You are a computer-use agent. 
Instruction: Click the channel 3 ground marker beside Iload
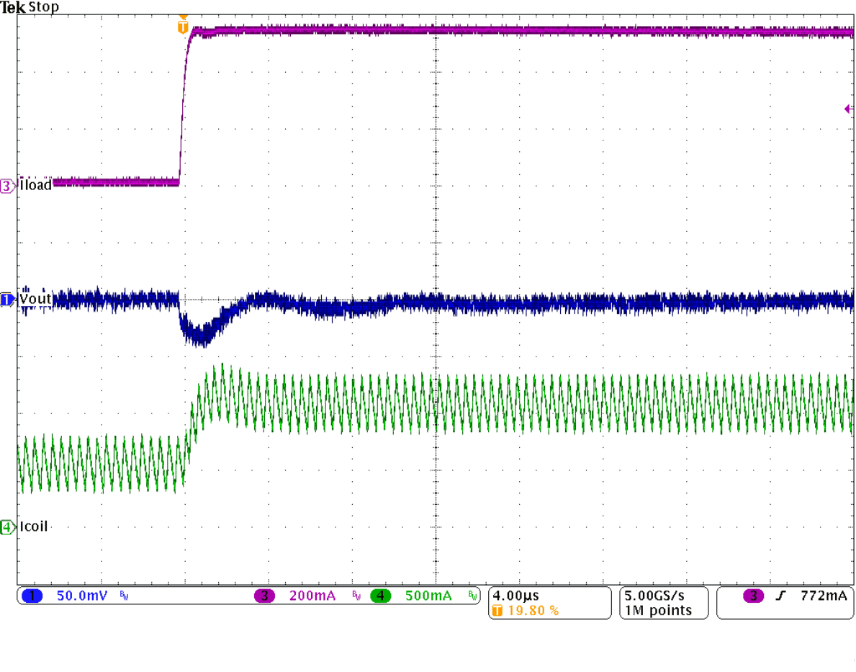[6, 186]
